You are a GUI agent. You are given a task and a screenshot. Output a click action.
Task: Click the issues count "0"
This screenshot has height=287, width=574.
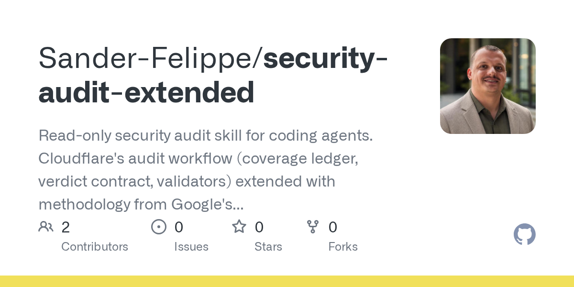click(x=179, y=227)
